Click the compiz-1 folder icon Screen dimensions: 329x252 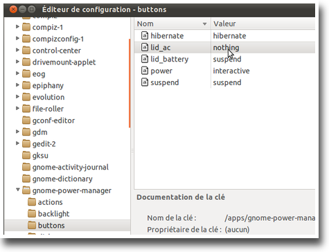coord(26,27)
